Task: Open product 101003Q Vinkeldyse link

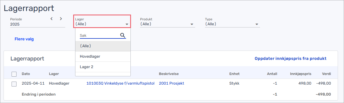Action: click(121, 83)
